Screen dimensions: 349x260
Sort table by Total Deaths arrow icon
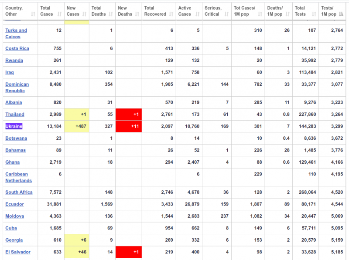(111, 14)
